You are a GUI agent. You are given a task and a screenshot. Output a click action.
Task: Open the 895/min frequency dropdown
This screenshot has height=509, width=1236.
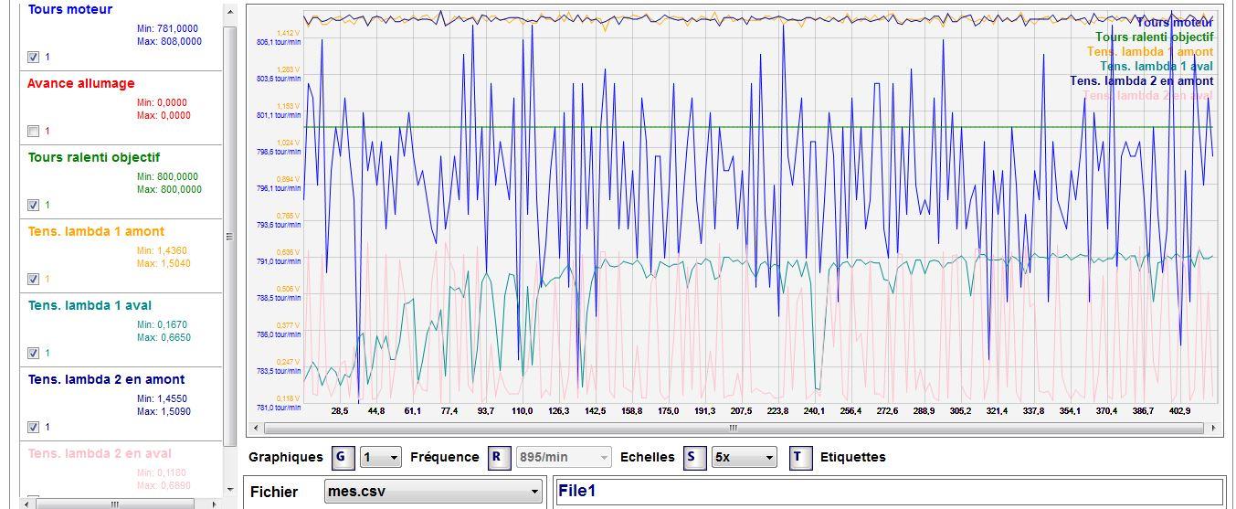(564, 457)
